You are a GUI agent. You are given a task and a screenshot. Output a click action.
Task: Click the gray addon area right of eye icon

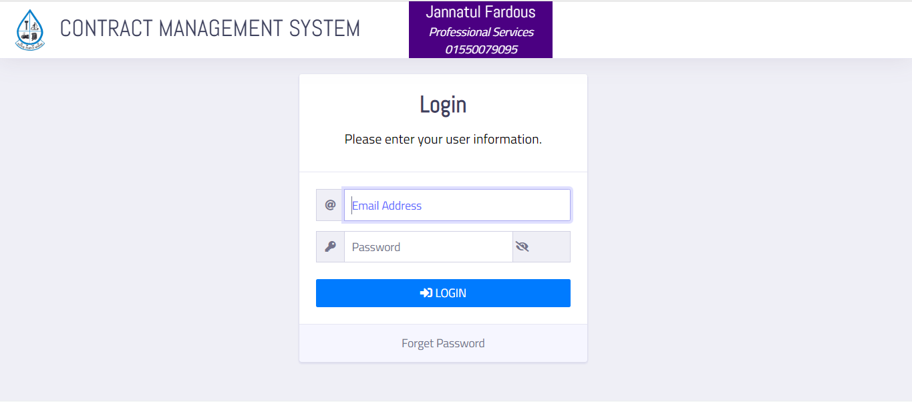coord(551,246)
